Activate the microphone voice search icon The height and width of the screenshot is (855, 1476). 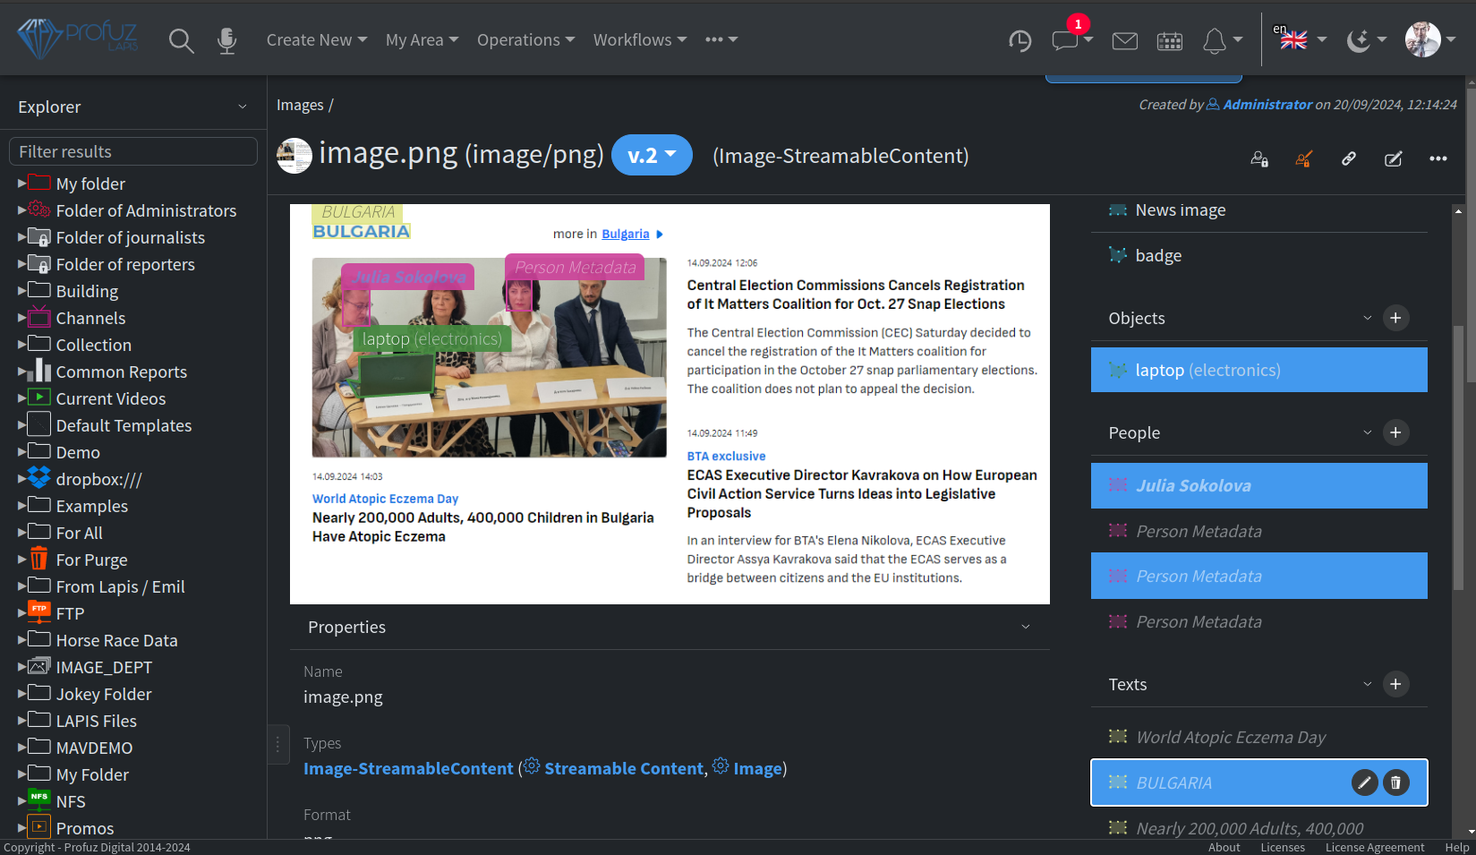pyautogui.click(x=227, y=40)
